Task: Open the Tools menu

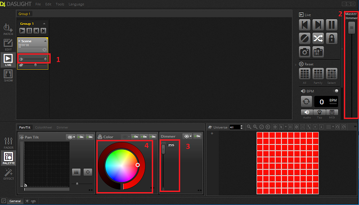Action: (60, 4)
